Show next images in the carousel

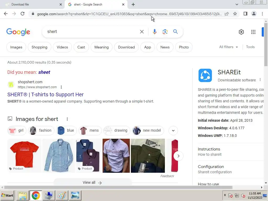coord(178,156)
